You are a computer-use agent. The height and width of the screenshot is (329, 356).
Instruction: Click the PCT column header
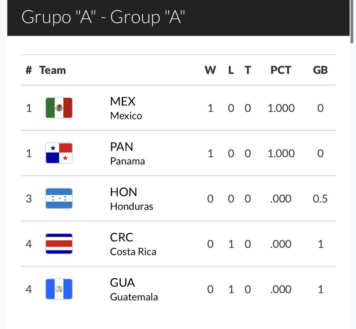pos(281,70)
